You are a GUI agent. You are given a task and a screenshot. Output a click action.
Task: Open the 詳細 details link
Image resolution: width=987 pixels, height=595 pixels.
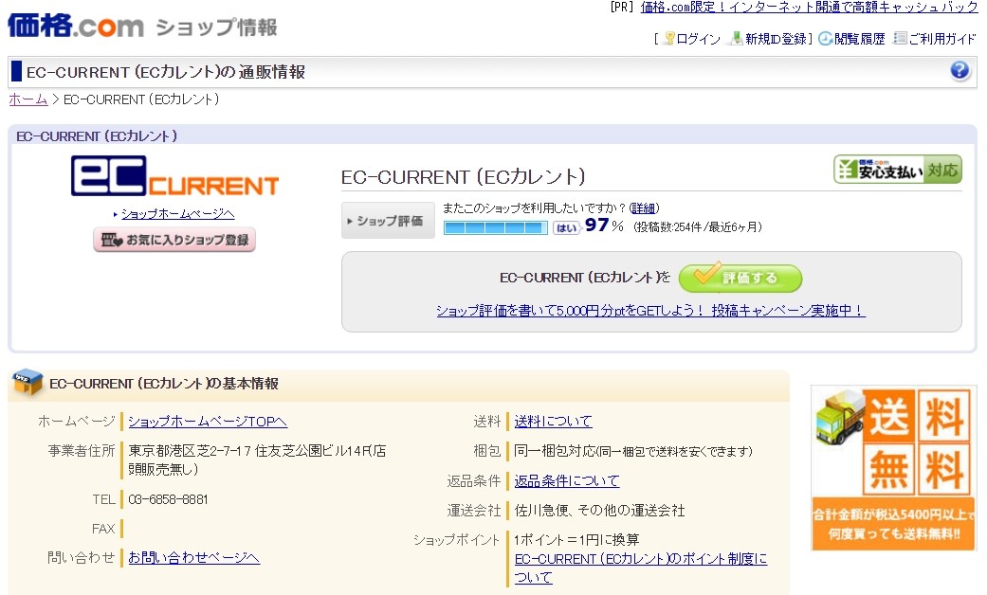click(644, 207)
